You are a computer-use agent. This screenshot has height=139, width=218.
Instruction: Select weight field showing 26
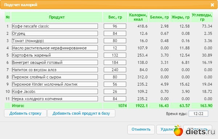[x=115, y=91]
